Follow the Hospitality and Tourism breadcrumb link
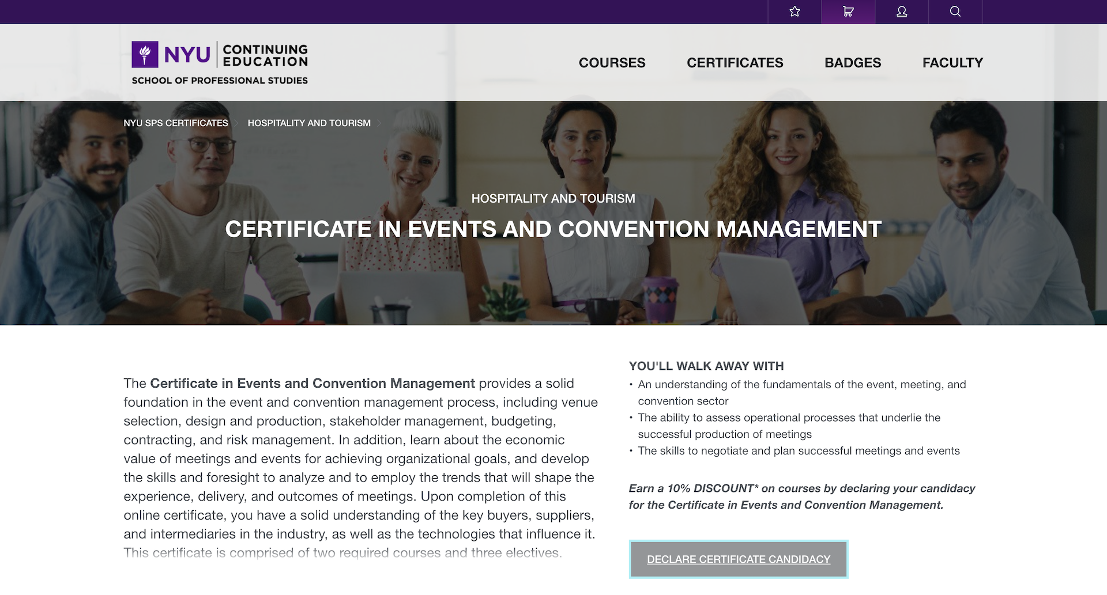Screen dimensions: 1107x595 pos(309,123)
